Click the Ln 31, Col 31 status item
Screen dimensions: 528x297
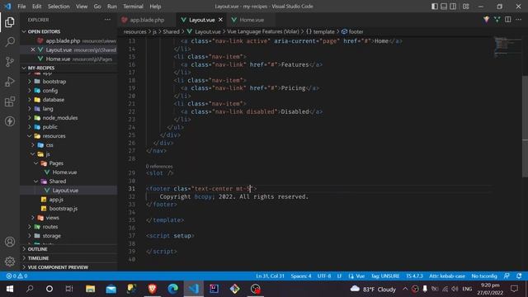pos(270,276)
